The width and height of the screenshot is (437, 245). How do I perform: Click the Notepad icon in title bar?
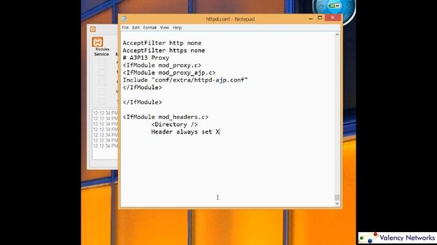(x=124, y=19)
